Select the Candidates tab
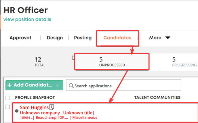198x123 pixels. pyautogui.click(x=117, y=38)
